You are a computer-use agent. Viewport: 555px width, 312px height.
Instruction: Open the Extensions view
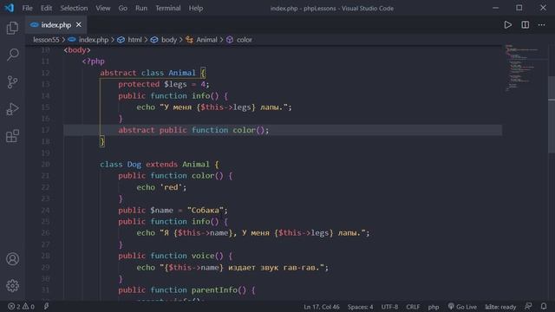[x=12, y=136]
